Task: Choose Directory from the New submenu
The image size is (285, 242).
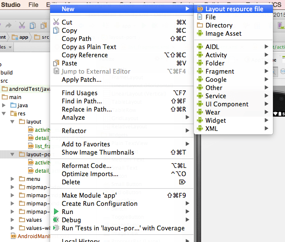Action: coord(233,25)
